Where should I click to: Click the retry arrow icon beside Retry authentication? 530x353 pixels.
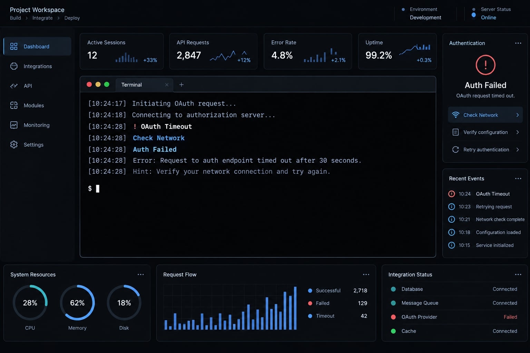[x=455, y=150]
